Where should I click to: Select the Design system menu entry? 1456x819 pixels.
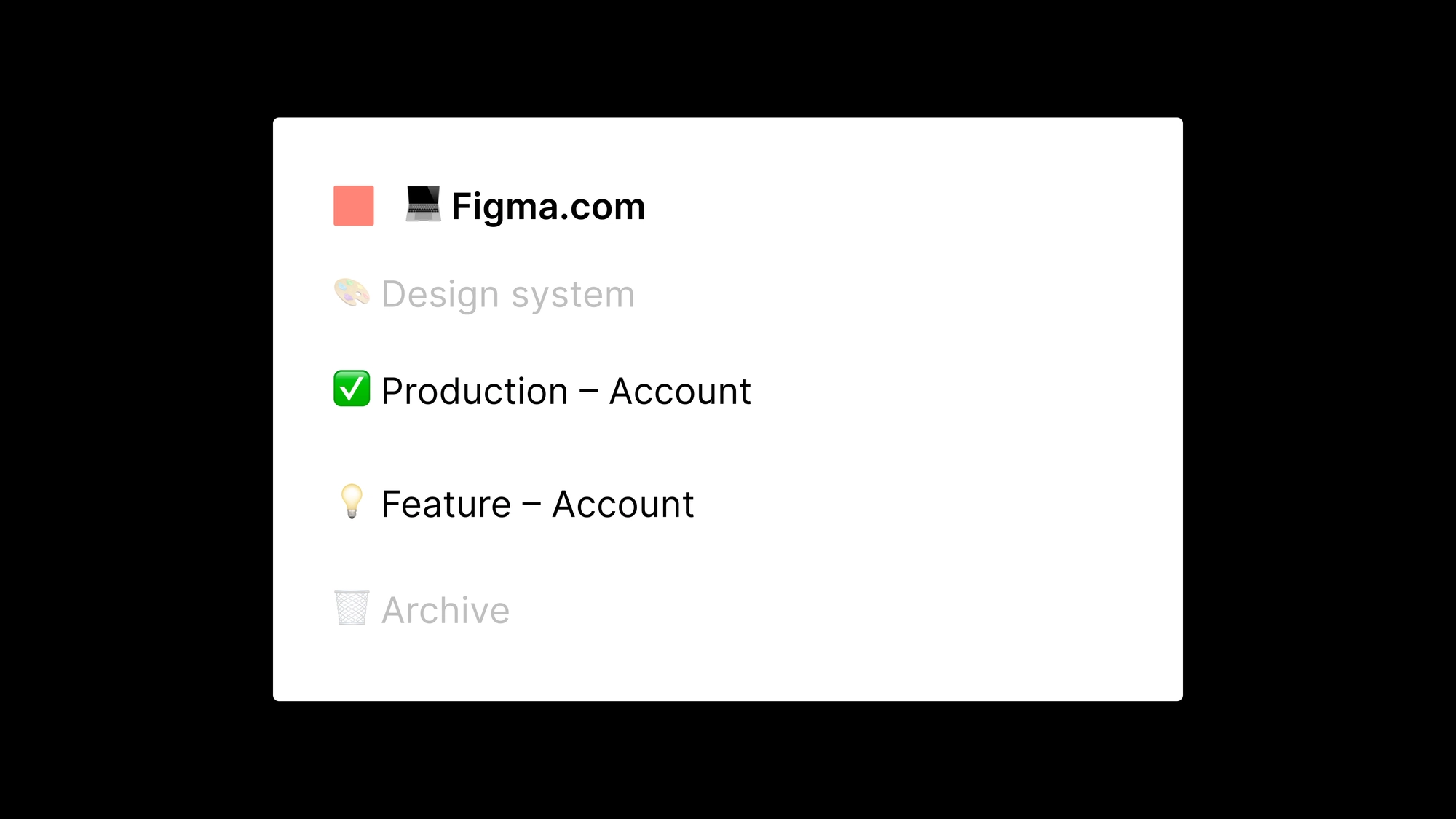[507, 294]
